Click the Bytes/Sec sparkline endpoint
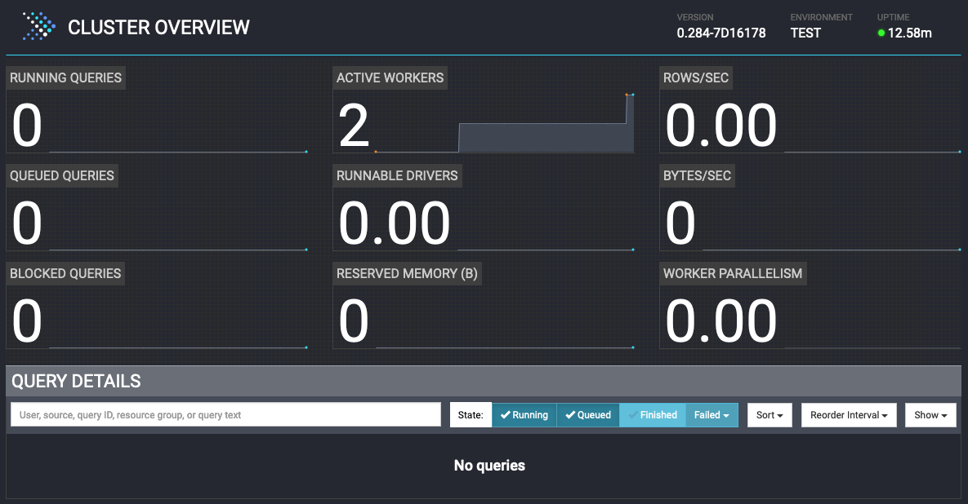 961,250
